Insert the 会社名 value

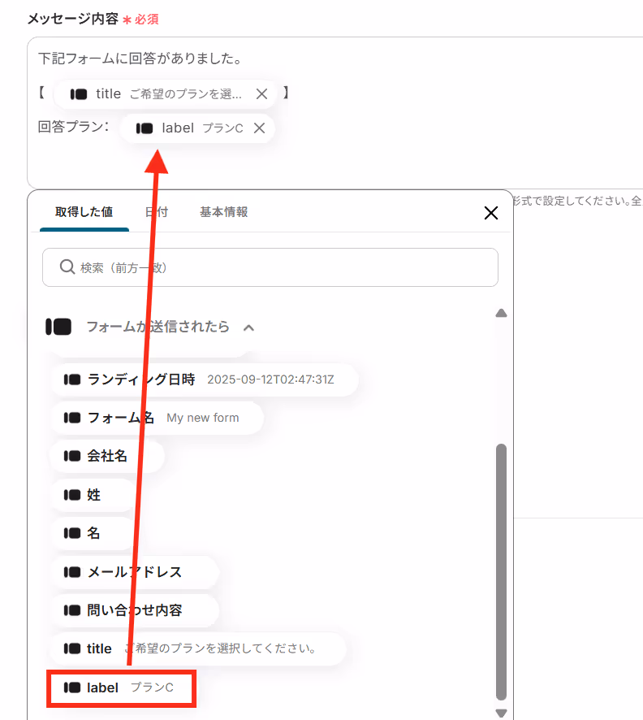point(107,456)
